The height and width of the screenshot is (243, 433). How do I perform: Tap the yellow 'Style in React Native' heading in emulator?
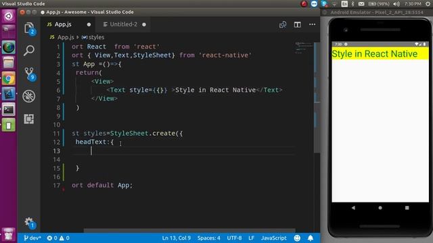point(380,54)
